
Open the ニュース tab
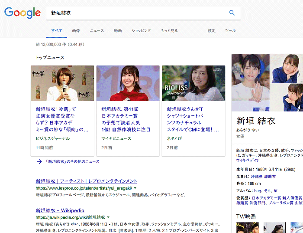pos(97,31)
